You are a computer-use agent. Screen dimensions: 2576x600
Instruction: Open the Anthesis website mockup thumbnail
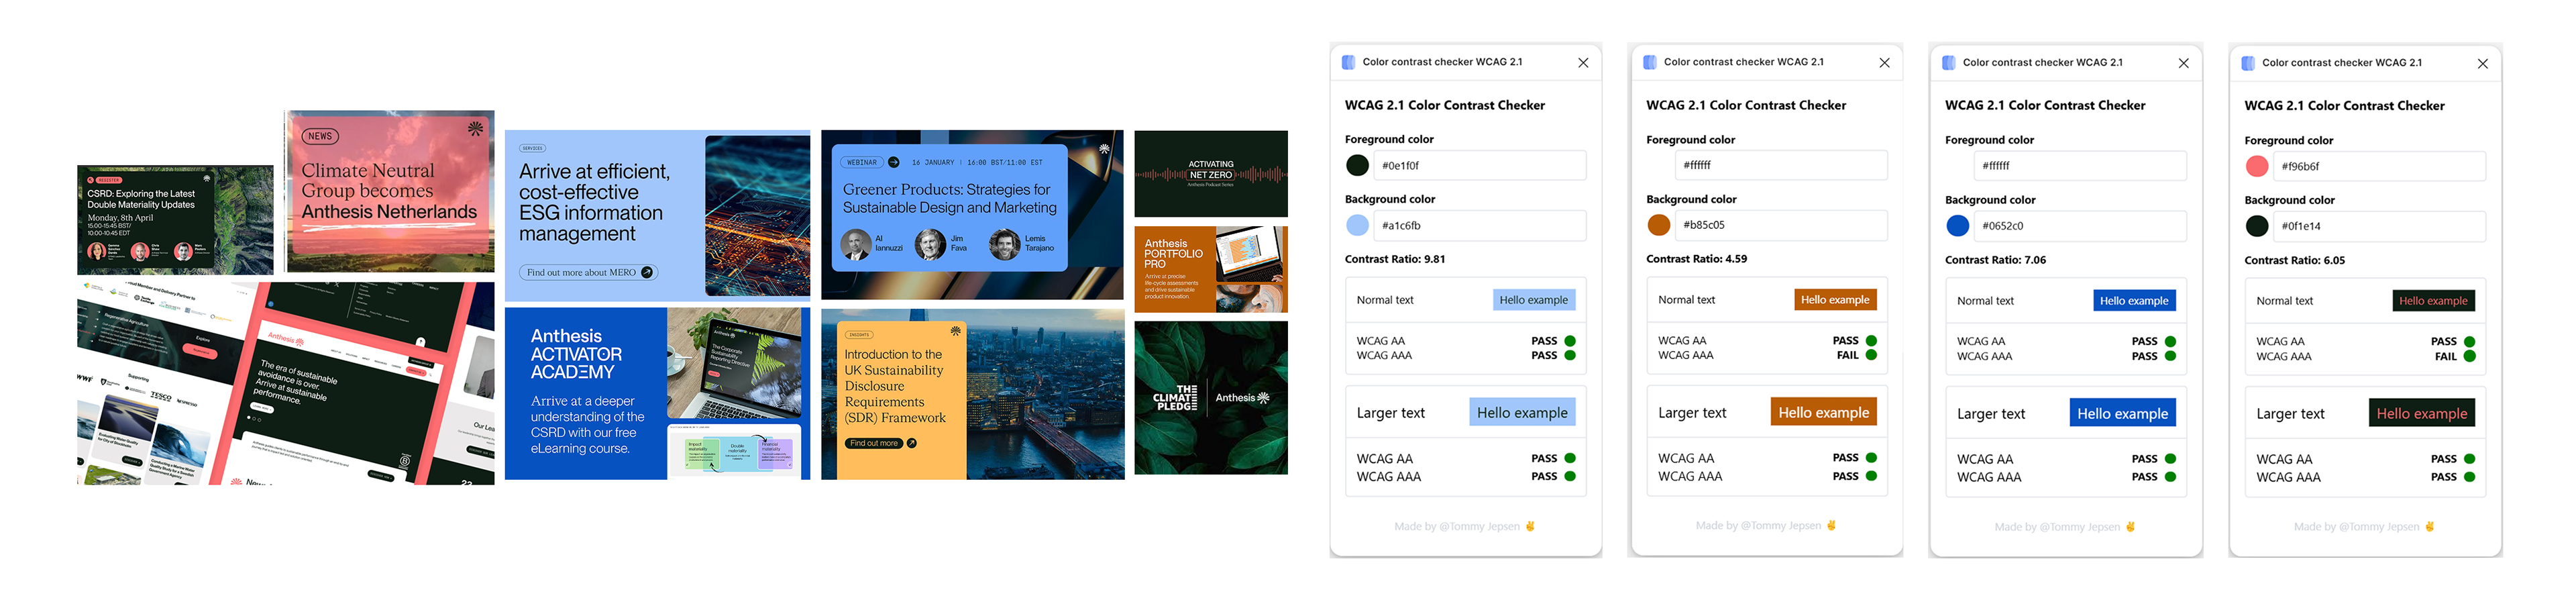pos(286,383)
